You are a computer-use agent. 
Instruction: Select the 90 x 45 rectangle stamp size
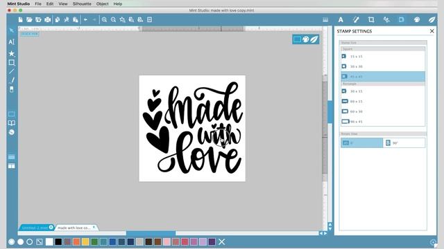pos(383,122)
